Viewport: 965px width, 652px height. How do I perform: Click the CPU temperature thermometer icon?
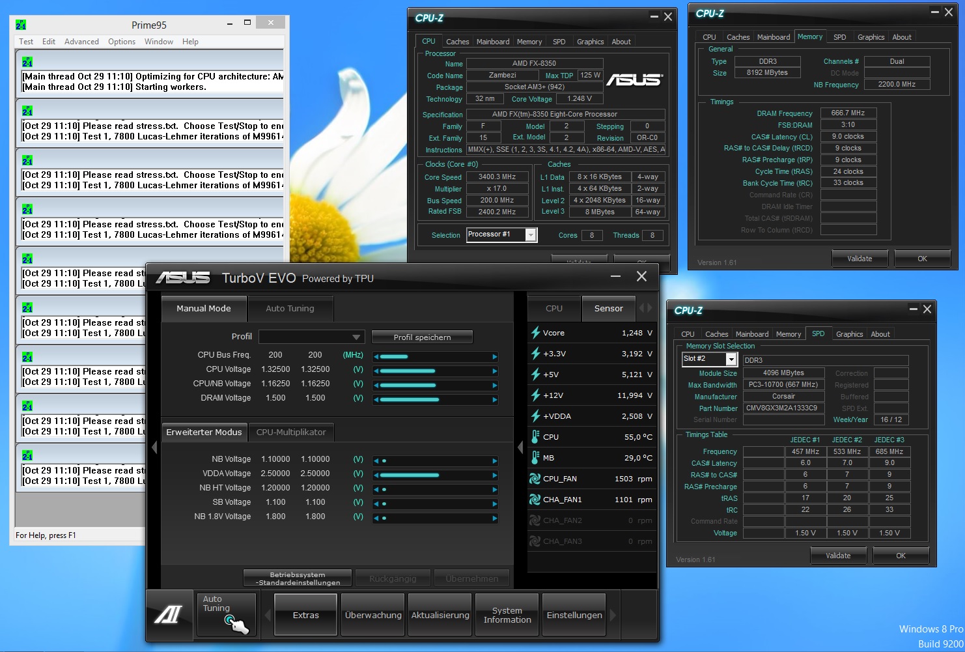click(535, 437)
